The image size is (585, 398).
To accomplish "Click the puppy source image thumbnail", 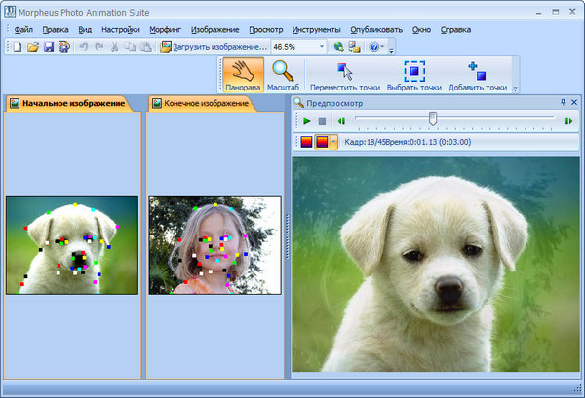I will (72, 245).
